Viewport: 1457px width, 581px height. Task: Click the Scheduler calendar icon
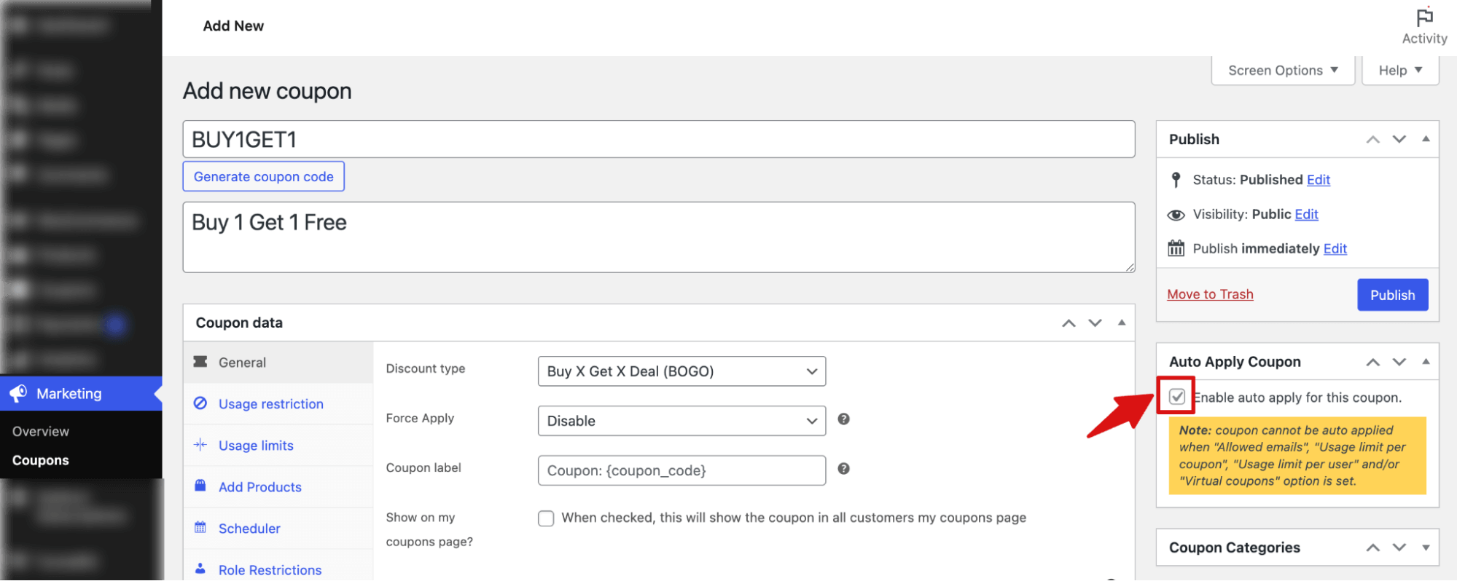coord(200,527)
